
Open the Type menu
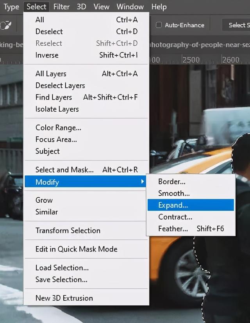(x=11, y=7)
